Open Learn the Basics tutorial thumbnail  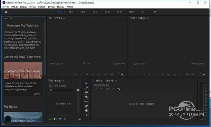coord(23,117)
